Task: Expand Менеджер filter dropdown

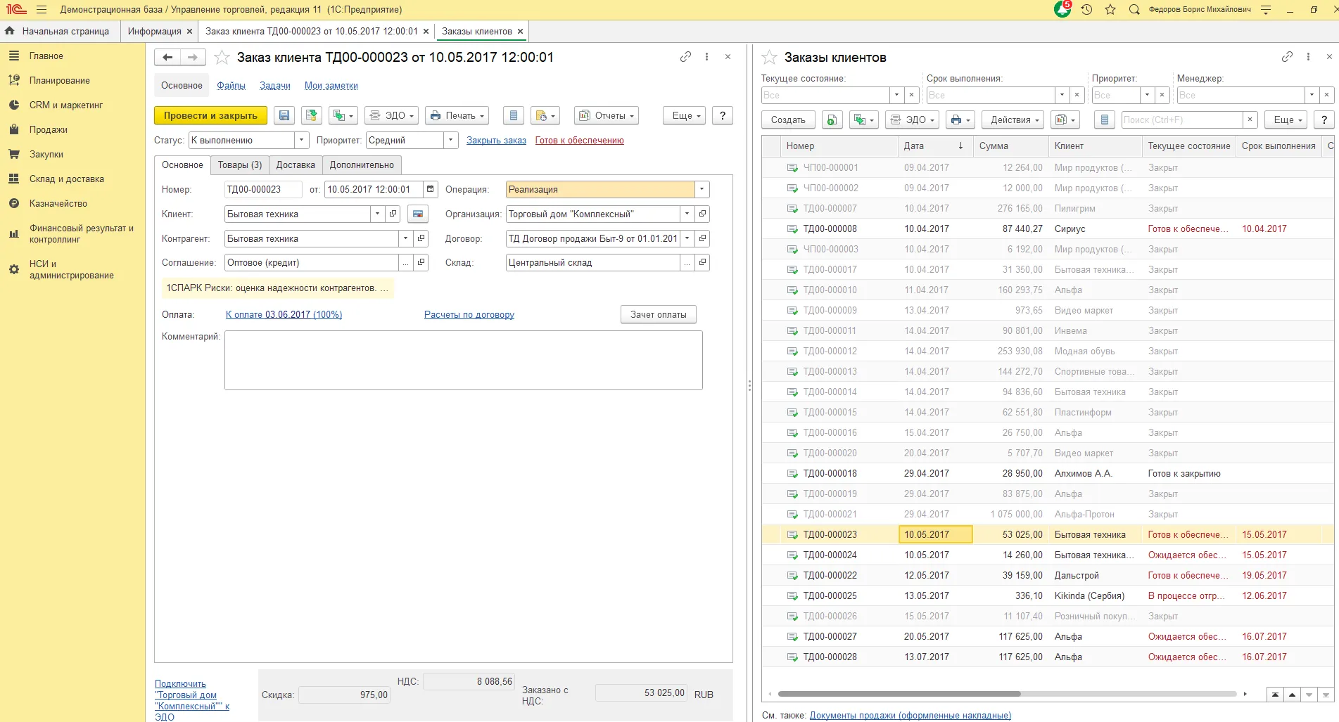Action: click(1312, 95)
